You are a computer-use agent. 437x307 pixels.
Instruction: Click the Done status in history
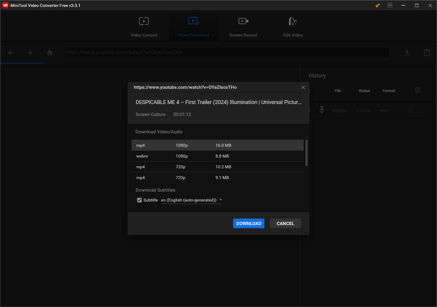pyautogui.click(x=363, y=110)
